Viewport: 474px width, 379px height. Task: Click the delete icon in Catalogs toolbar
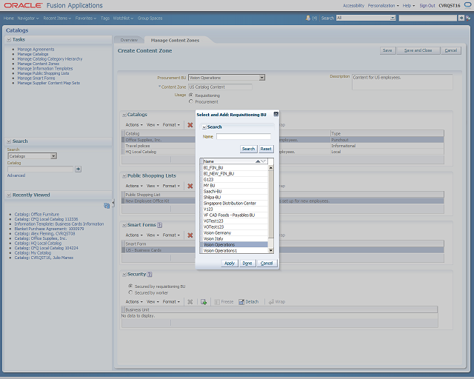pyautogui.click(x=190, y=125)
